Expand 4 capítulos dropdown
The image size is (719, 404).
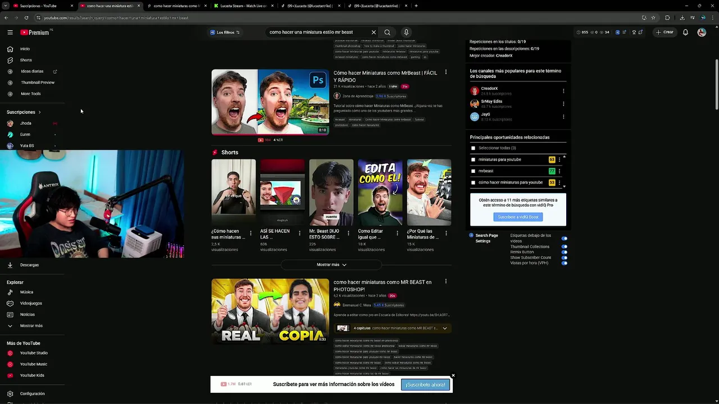[x=445, y=328]
